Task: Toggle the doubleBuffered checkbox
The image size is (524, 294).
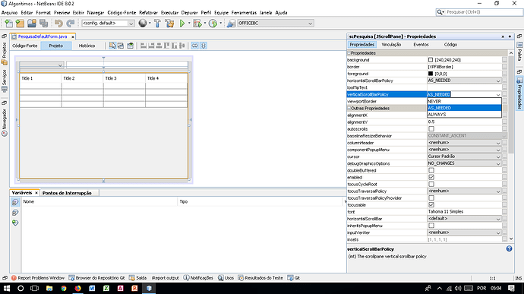Action: [431, 170]
